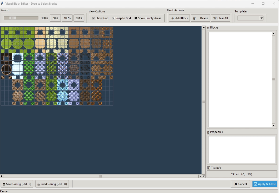
Task: Click the peach sand solid tile
Action: point(40,43)
